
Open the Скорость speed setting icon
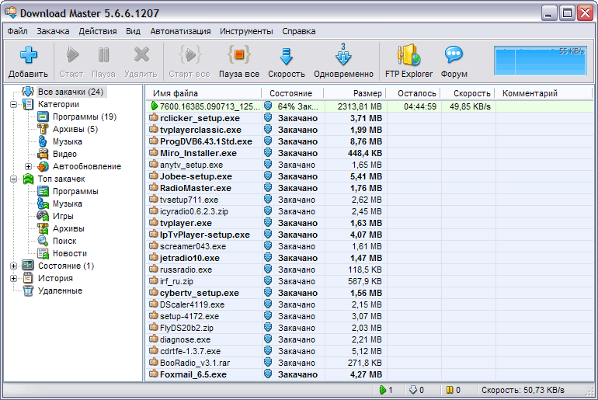pyautogui.click(x=286, y=56)
